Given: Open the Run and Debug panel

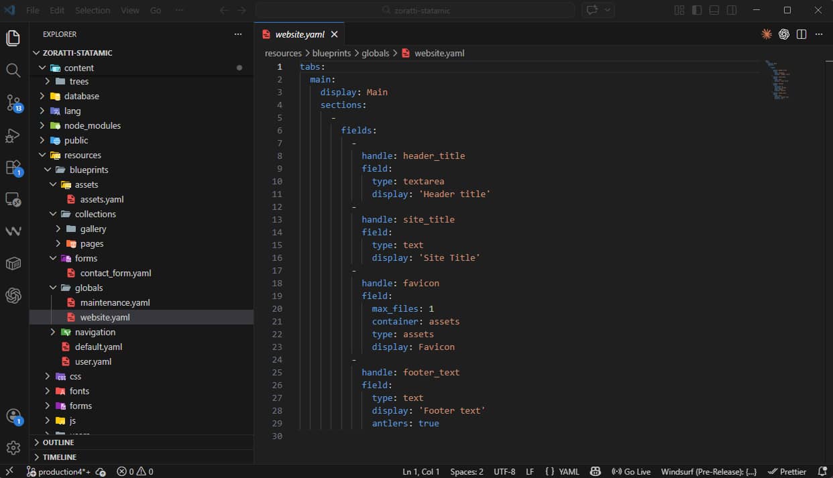Looking at the screenshot, I should click(x=13, y=135).
